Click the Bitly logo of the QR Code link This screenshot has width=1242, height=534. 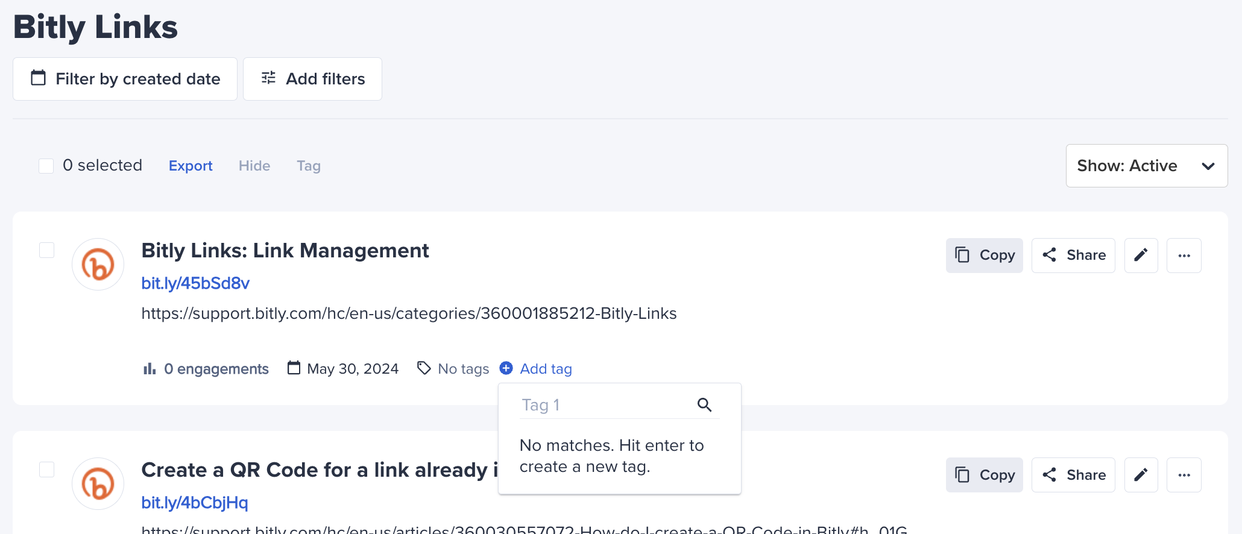[x=98, y=483]
